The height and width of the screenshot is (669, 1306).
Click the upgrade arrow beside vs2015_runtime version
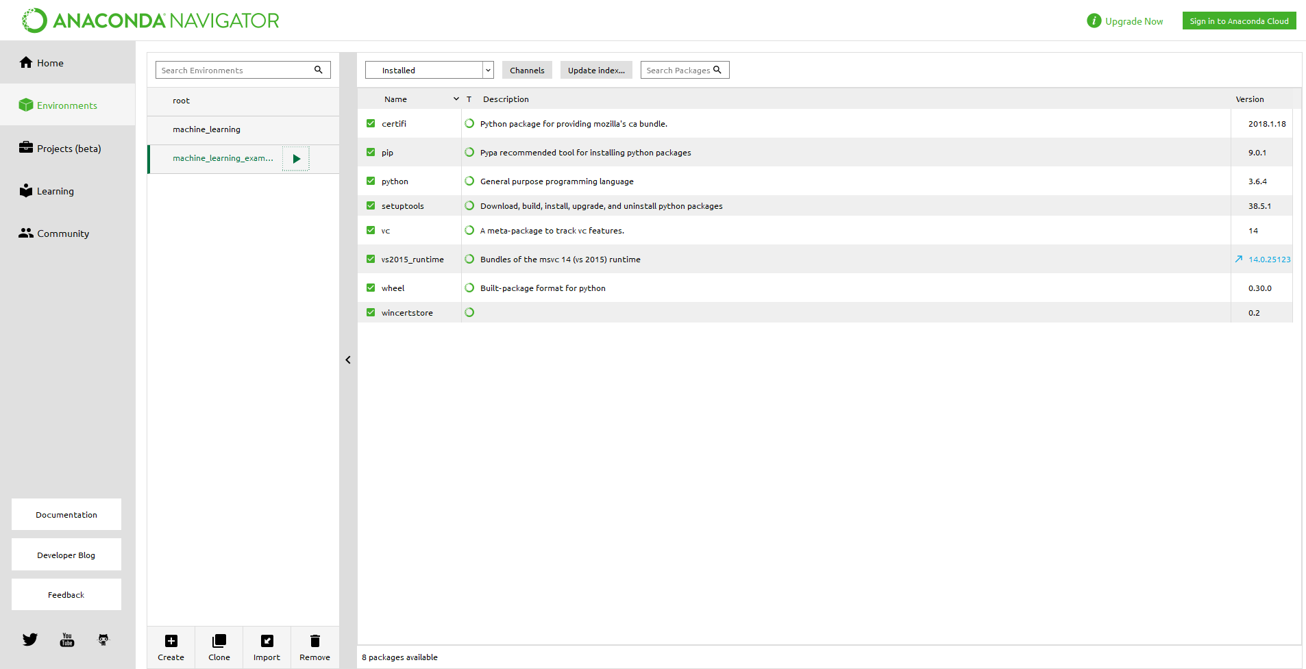click(1239, 259)
